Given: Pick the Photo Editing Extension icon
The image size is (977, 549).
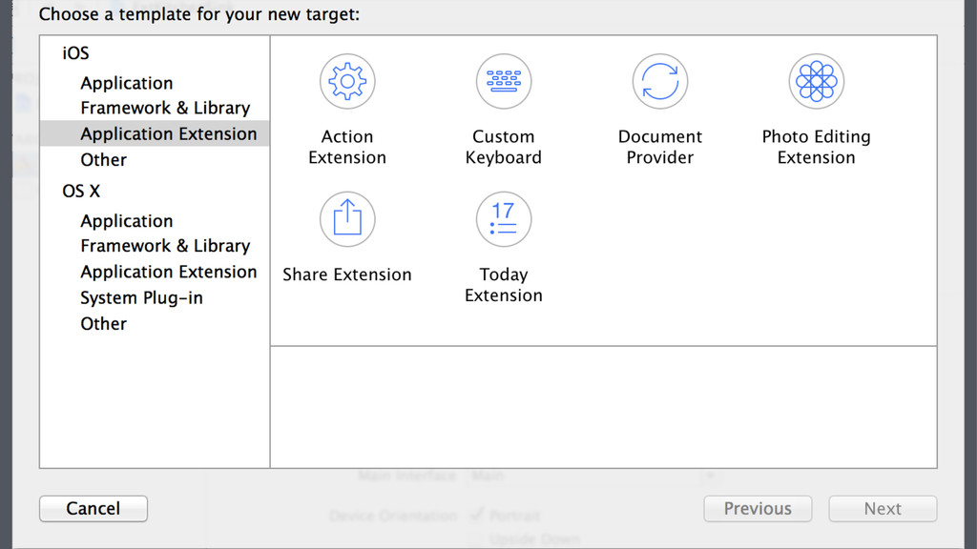Looking at the screenshot, I should coord(817,82).
